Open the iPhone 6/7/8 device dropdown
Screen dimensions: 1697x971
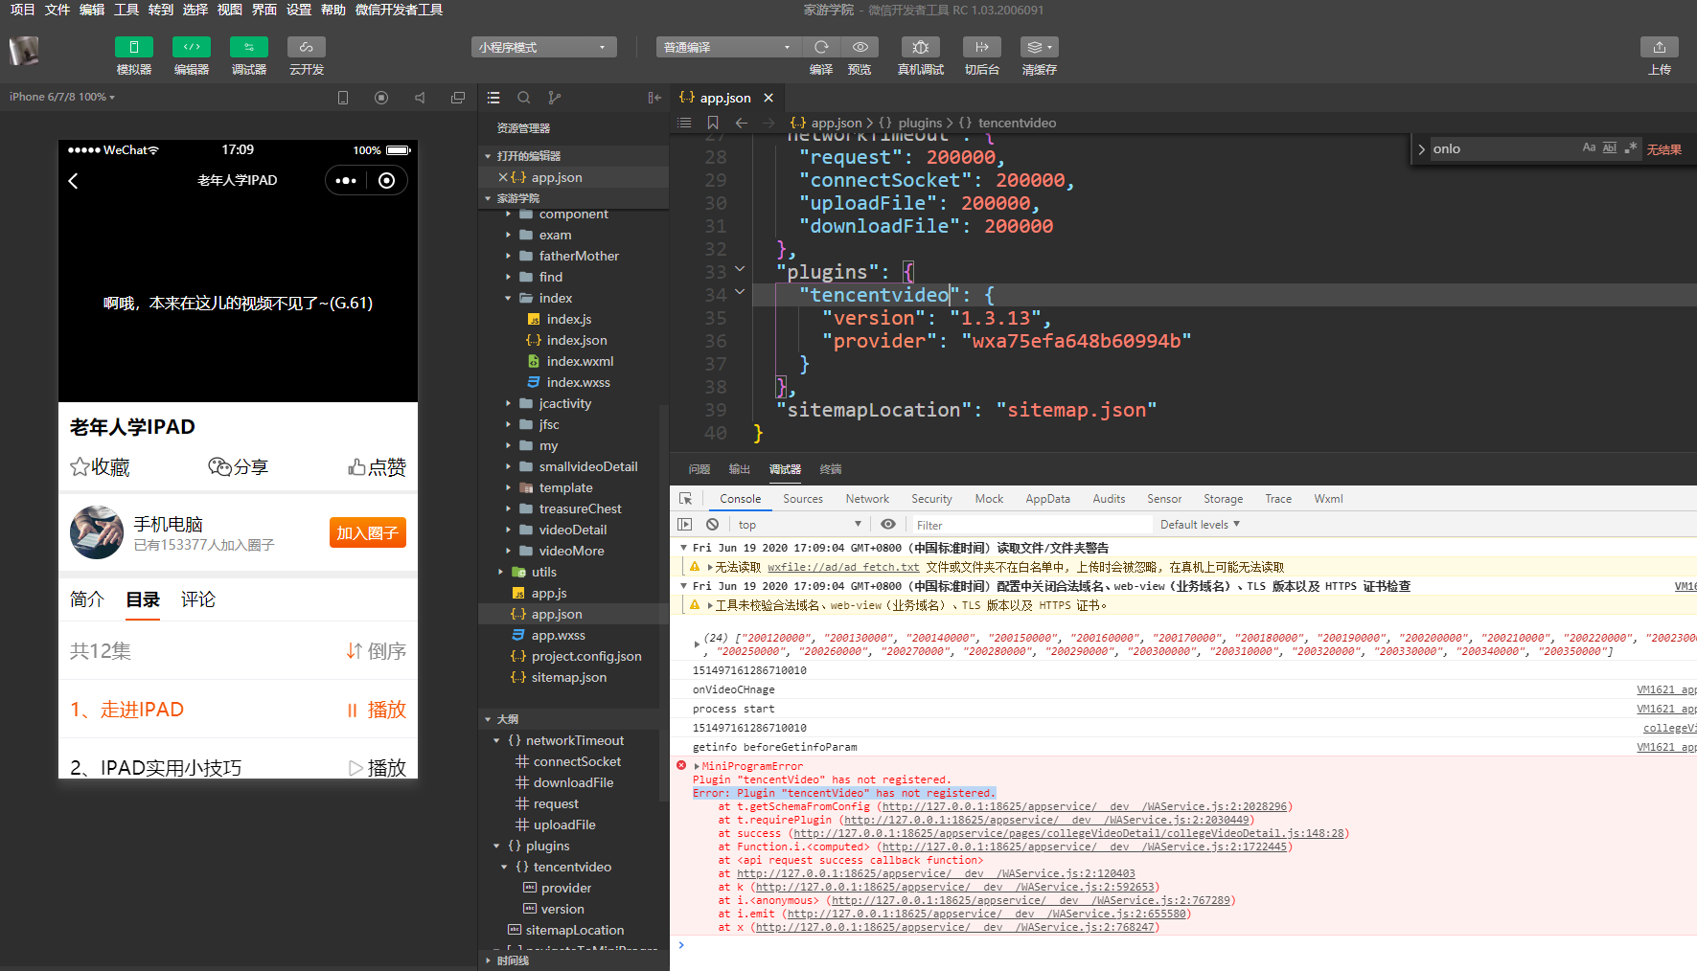click(x=62, y=97)
